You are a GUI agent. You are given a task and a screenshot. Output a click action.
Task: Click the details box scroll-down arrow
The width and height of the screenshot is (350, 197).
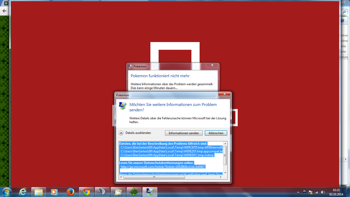(225, 173)
